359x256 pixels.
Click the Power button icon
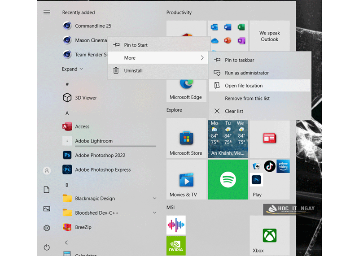(47, 247)
